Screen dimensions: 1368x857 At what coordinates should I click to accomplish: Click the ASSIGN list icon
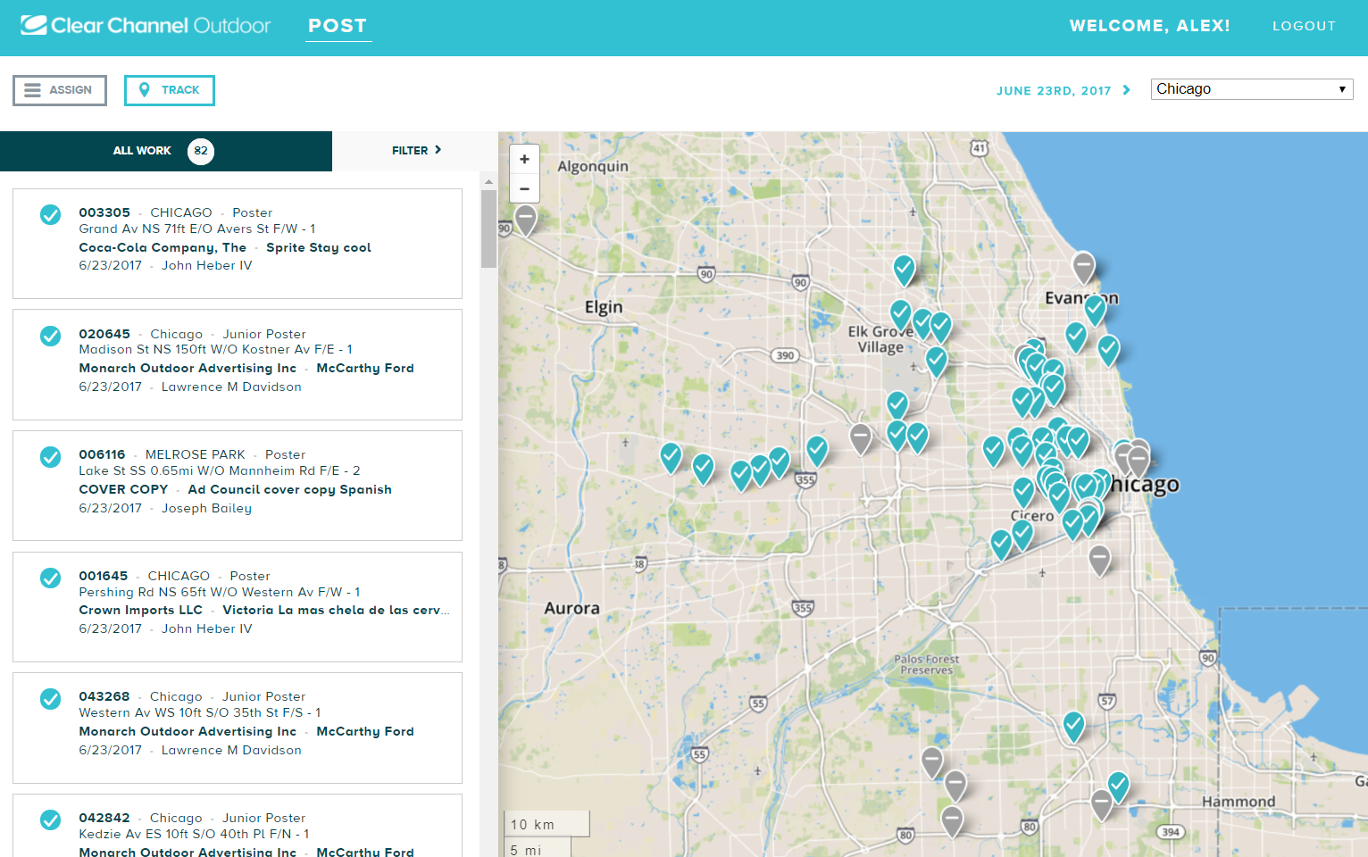pos(32,89)
